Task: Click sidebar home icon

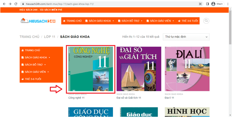Action: click(23, 50)
